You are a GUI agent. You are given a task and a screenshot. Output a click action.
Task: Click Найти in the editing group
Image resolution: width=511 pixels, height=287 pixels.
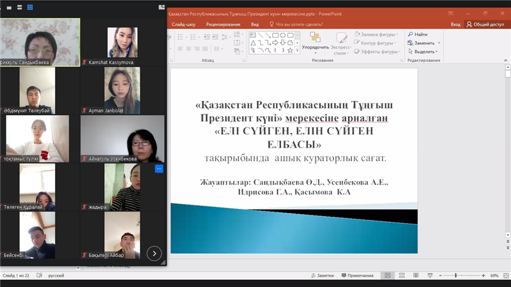(x=418, y=35)
